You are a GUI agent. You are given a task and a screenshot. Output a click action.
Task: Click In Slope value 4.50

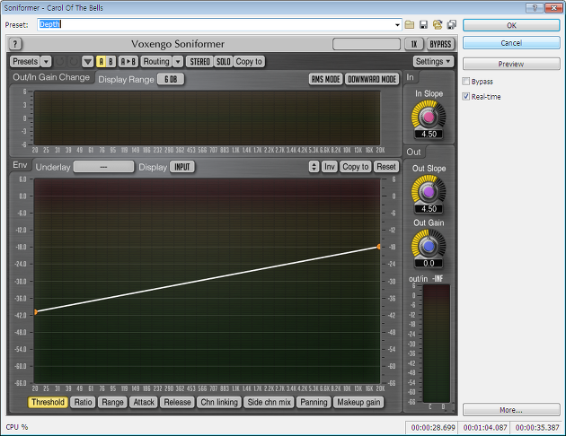(429, 134)
